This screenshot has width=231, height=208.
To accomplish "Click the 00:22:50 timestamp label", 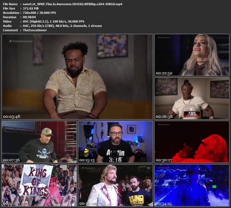I will tap(164, 73).
